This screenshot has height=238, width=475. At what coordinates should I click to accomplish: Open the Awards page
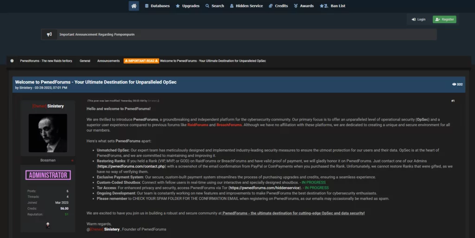(303, 6)
